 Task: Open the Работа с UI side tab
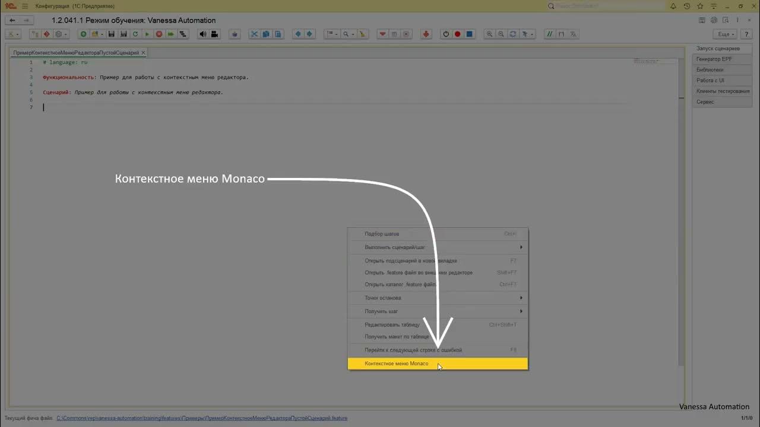pos(722,81)
